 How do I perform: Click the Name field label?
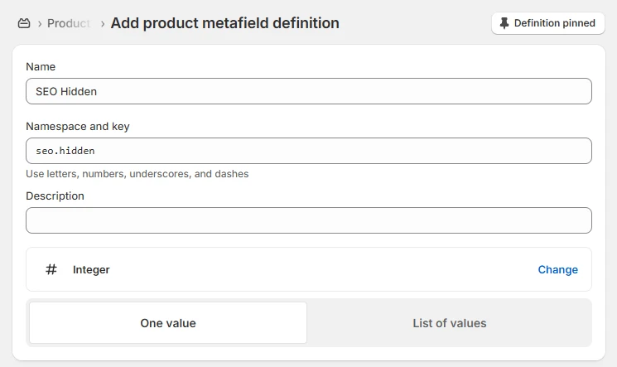(41, 66)
